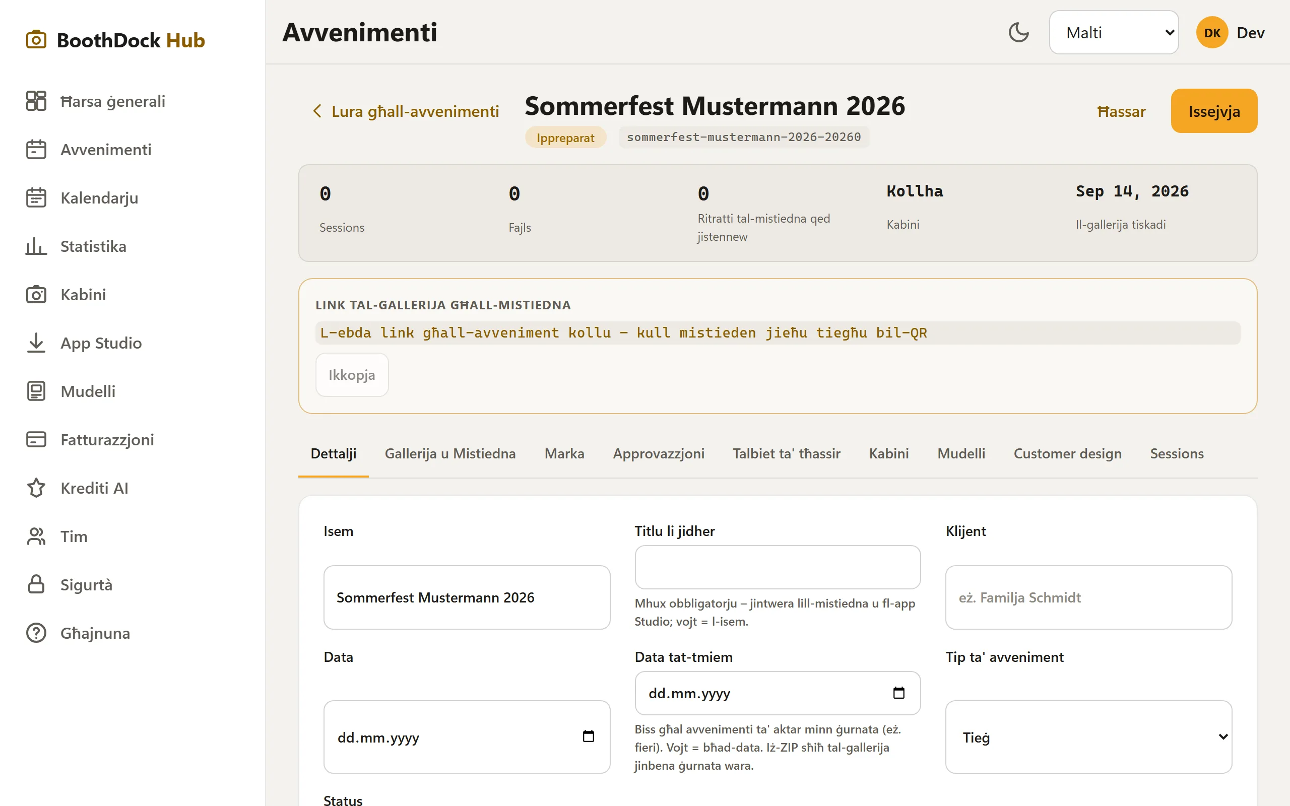
Task: Toggle dark mode with the moon icon
Action: tap(1019, 33)
